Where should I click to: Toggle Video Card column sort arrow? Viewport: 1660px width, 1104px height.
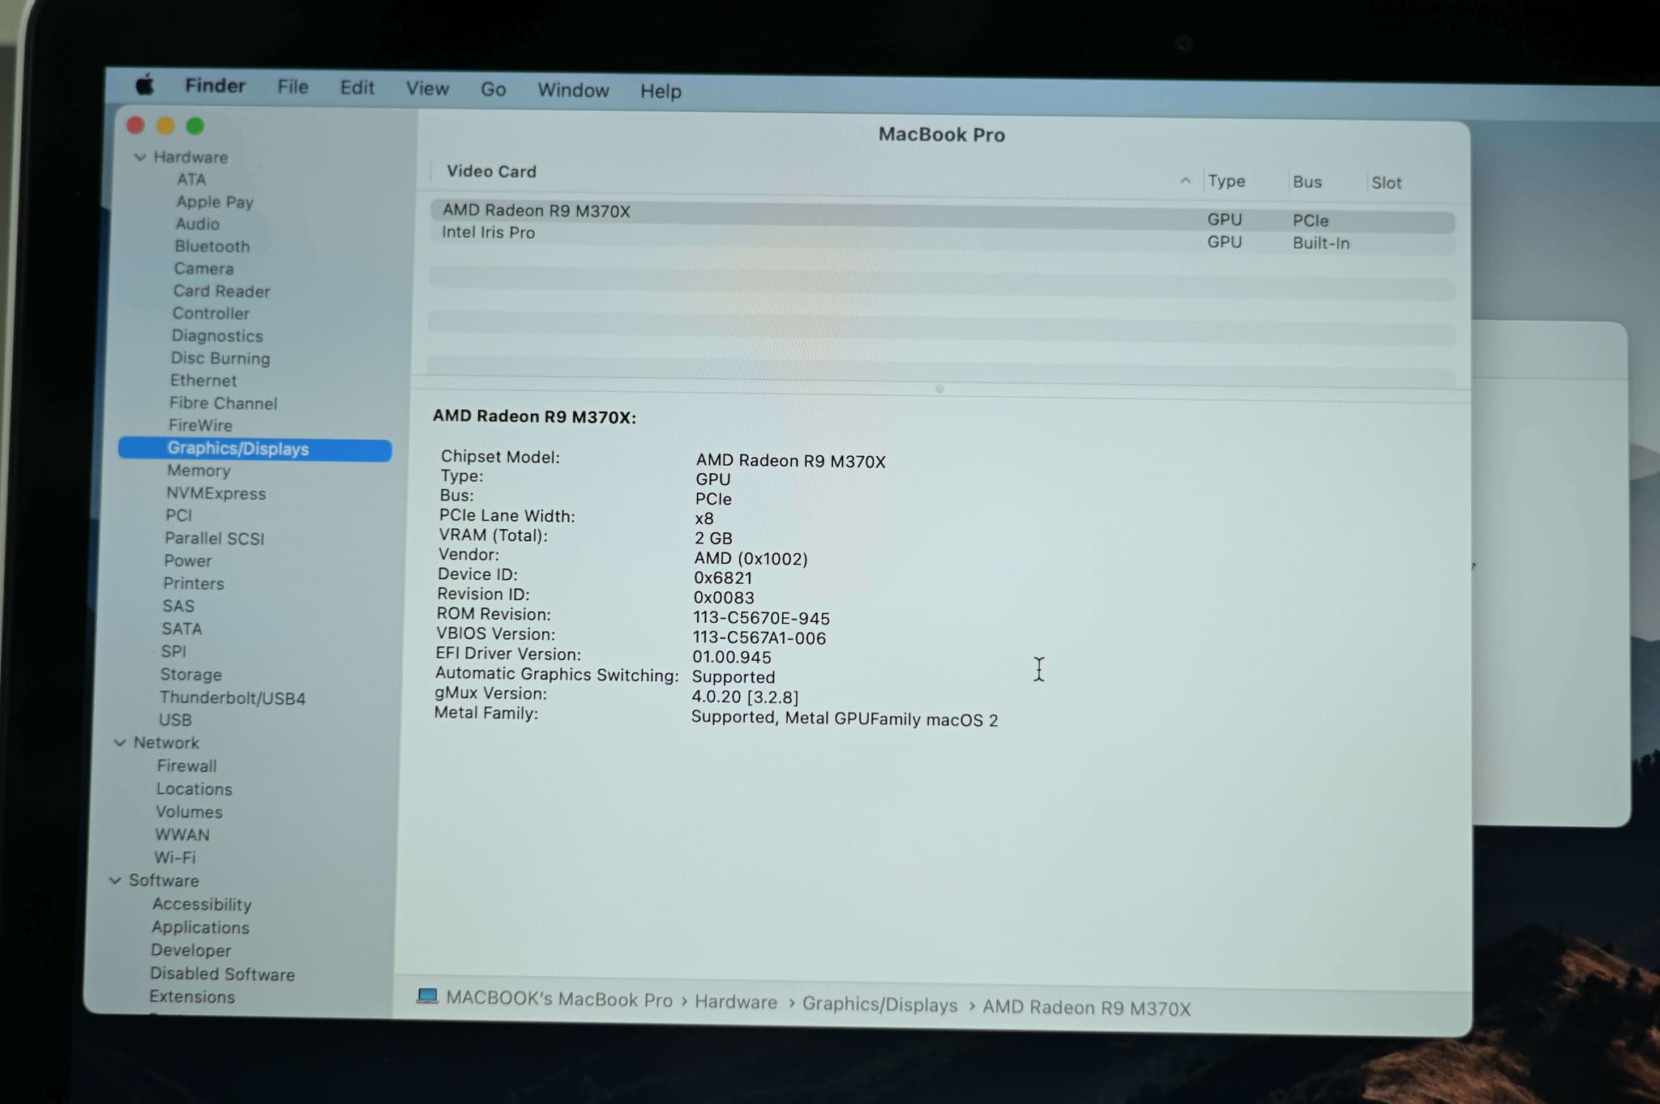(1185, 181)
